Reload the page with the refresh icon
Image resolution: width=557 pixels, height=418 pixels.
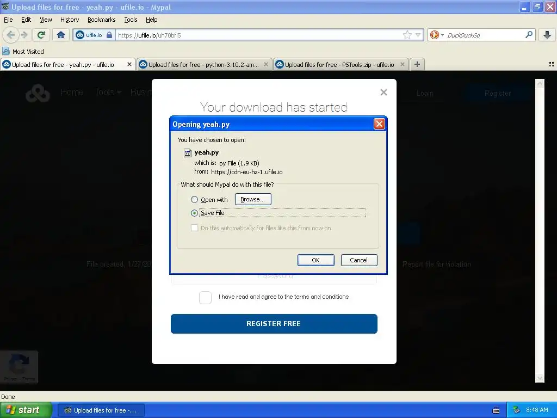(x=41, y=35)
